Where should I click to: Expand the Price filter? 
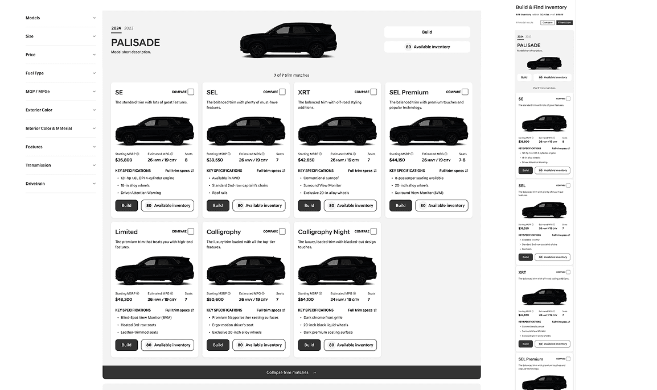61,55
